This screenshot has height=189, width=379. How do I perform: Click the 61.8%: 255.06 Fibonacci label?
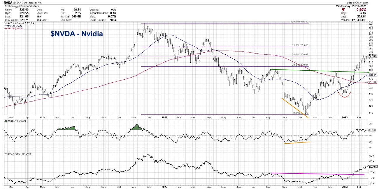[300, 45]
